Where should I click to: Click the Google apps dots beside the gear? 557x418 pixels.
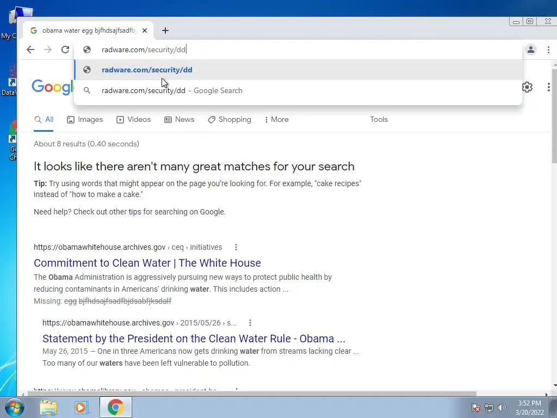pos(549,87)
